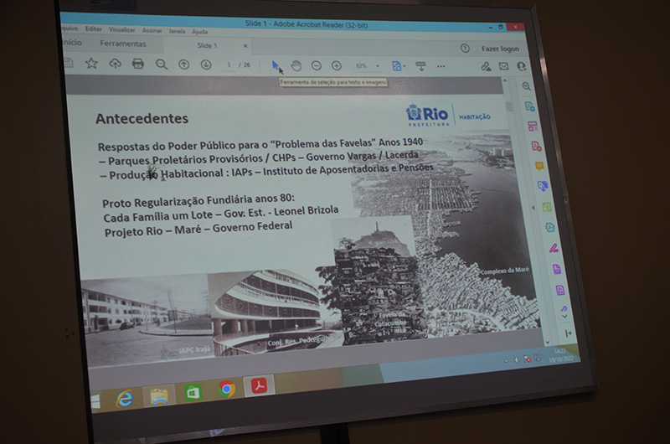This screenshot has height=444, width=670.
Task: Open Windows Store from the taskbar
Action: (193, 392)
